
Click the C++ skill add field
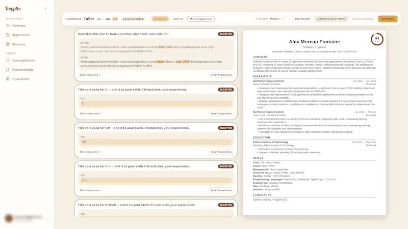(x=156, y=180)
